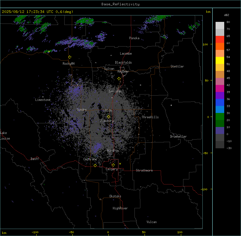Click the Cochrane label
241x236 pixels.
pyautogui.click(x=90, y=159)
